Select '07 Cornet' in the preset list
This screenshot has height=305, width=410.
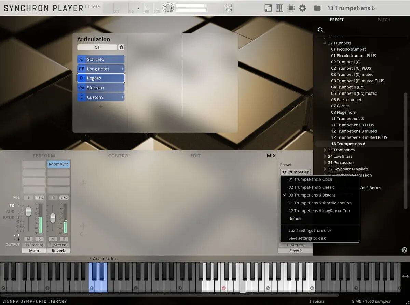click(x=340, y=106)
